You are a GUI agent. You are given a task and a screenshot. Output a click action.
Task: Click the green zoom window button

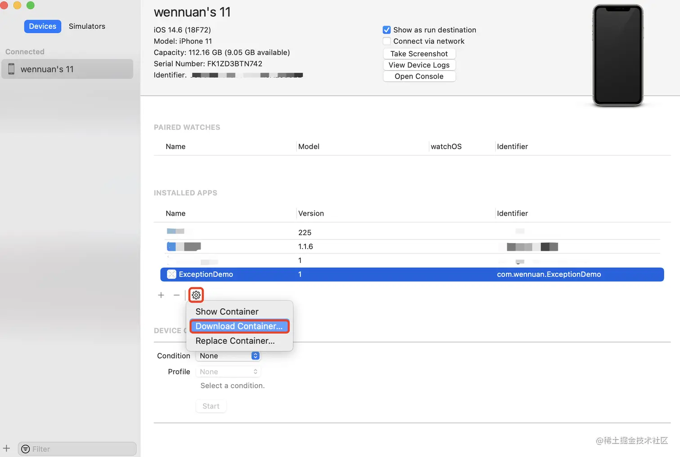31,5
